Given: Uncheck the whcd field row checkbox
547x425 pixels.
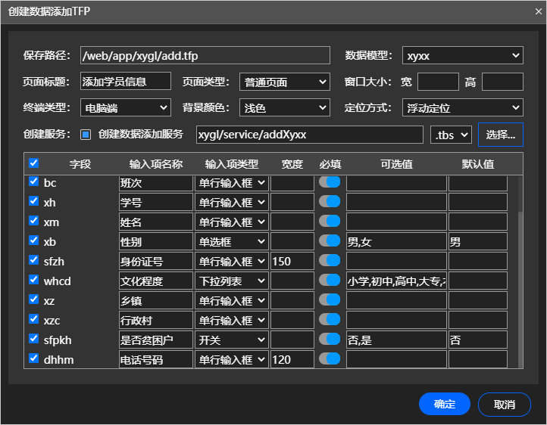Looking at the screenshot, I should tap(33, 280).
